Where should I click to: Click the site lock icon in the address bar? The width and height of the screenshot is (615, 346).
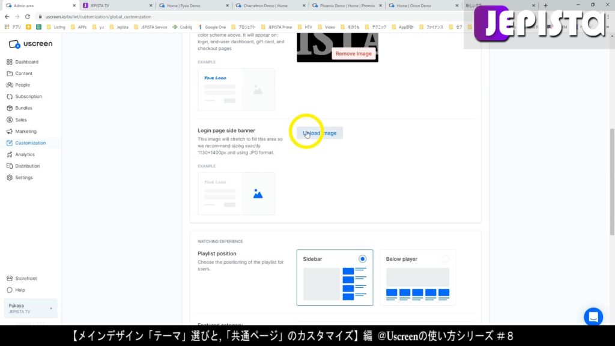(40, 17)
